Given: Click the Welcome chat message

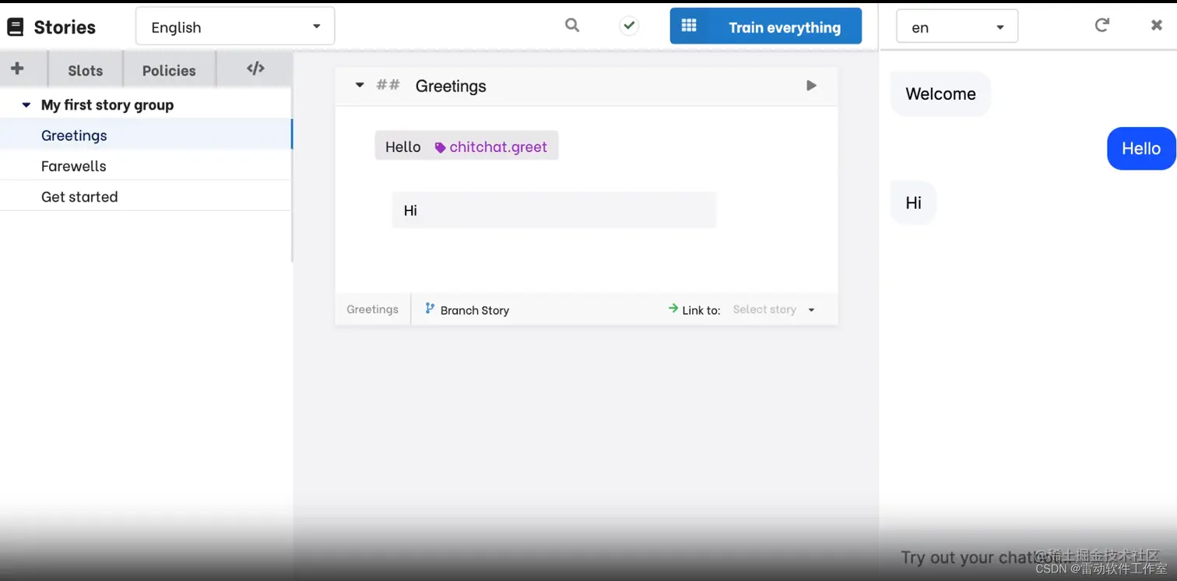Looking at the screenshot, I should click(x=940, y=94).
